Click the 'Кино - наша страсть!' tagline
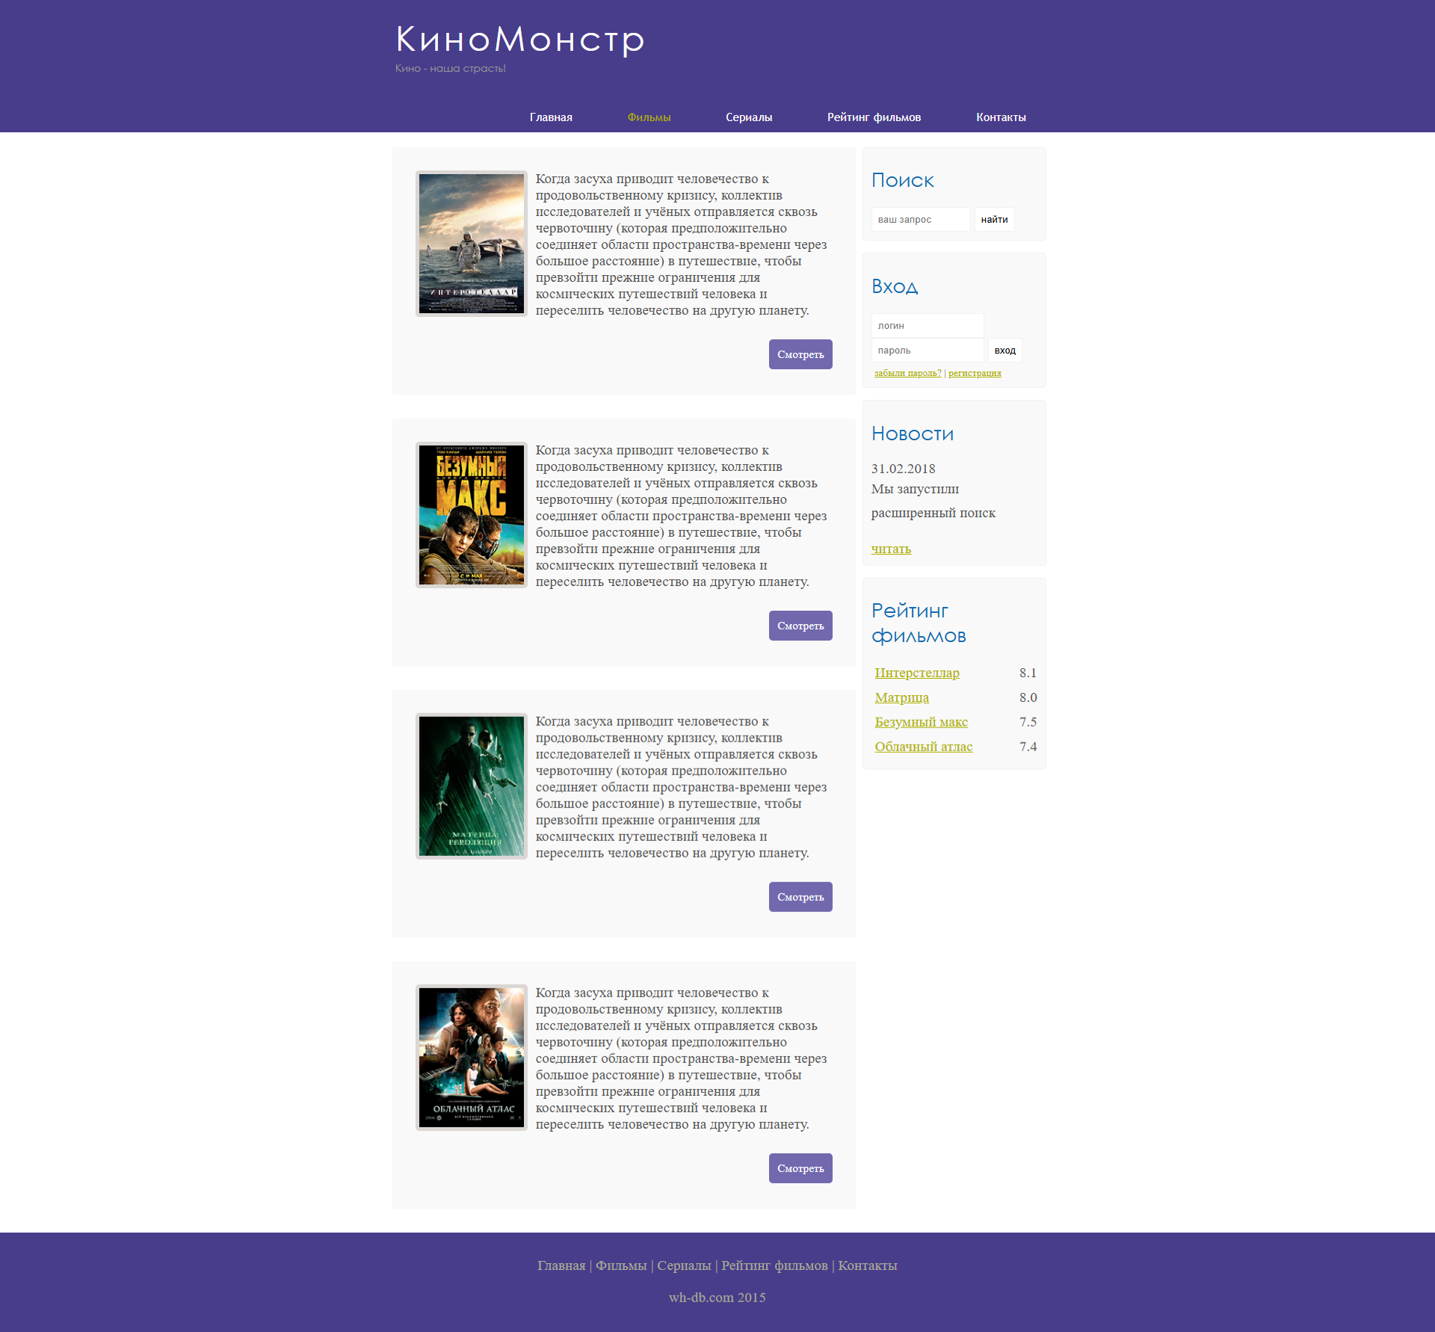Image resolution: width=1435 pixels, height=1332 pixels. 451,68
